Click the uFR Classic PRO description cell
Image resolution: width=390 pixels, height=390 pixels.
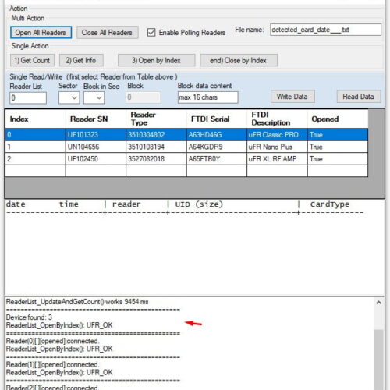(x=277, y=135)
